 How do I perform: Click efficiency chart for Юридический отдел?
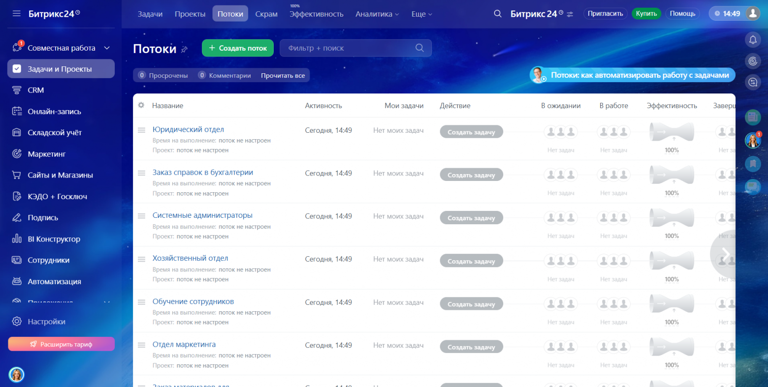tap(672, 132)
